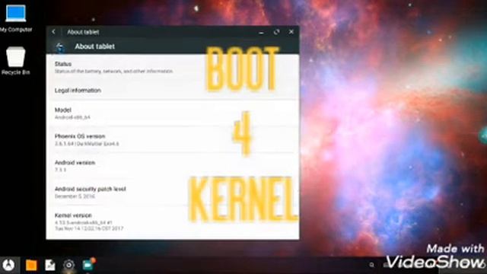Tap the Android version row
This screenshot has height=274, width=487.
173,166
